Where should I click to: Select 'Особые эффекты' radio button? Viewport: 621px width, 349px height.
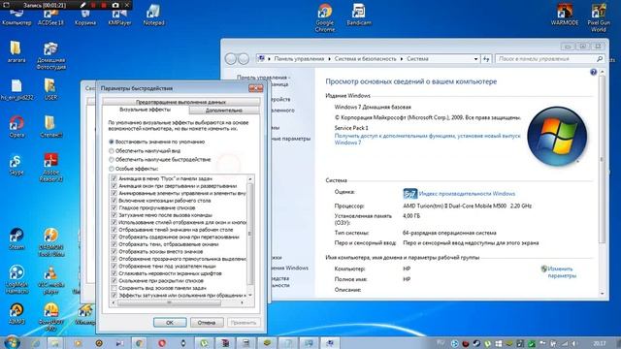[112, 169]
